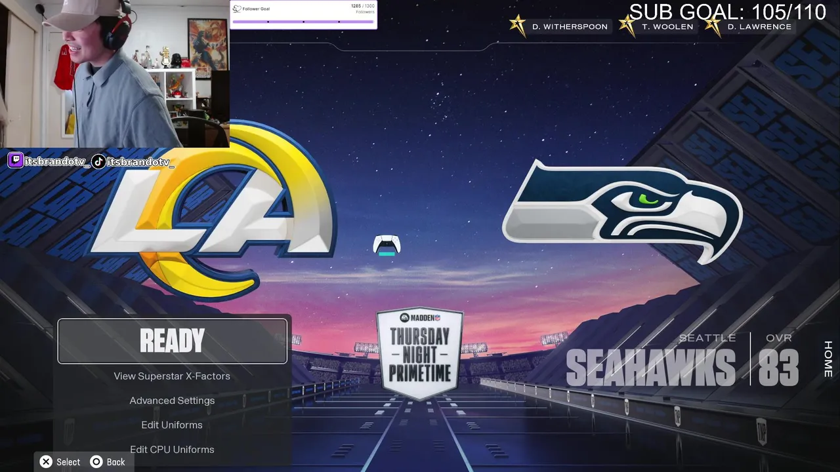Screen dimensions: 840x472
Task: Click the Seattle Seahawks team logo
Action: 622,211
